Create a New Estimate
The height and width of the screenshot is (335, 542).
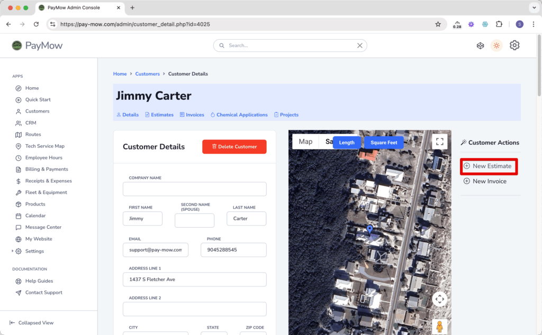[489, 166]
